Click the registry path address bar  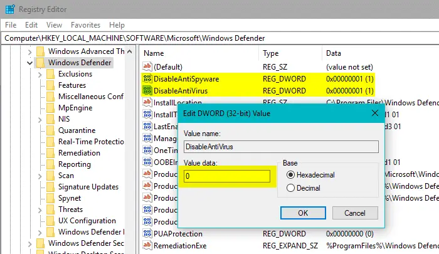click(220, 38)
